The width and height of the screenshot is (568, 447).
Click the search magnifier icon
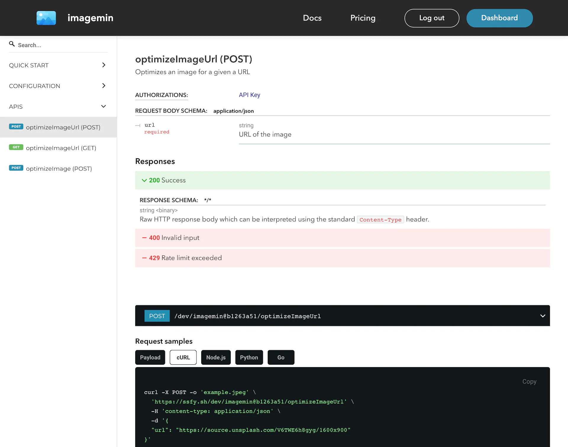12,44
